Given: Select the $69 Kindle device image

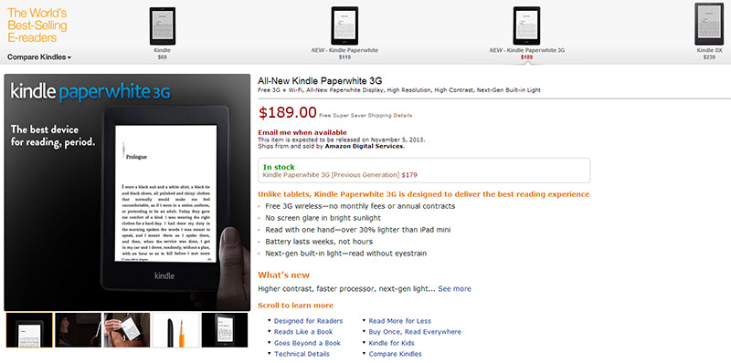Looking at the screenshot, I should point(163,26).
